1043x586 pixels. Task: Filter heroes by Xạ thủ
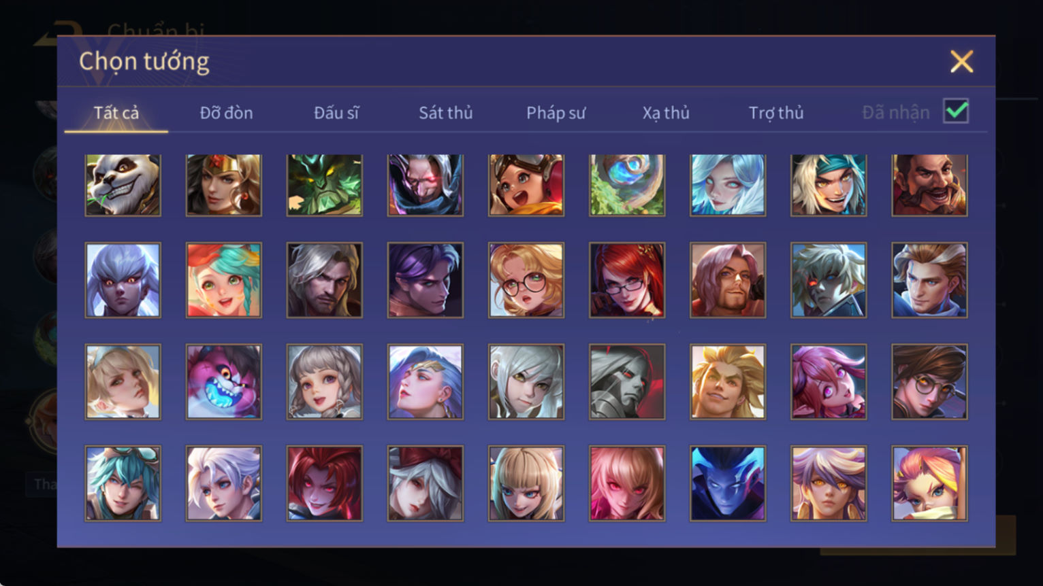tap(666, 113)
